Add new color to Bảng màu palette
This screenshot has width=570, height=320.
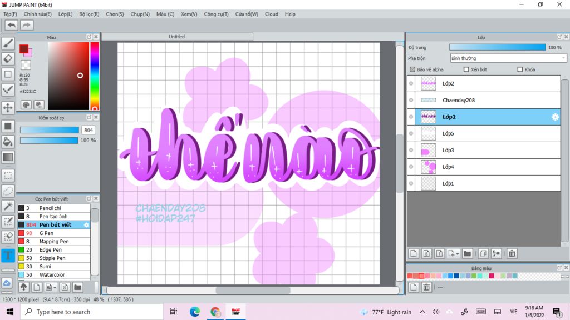click(x=414, y=287)
